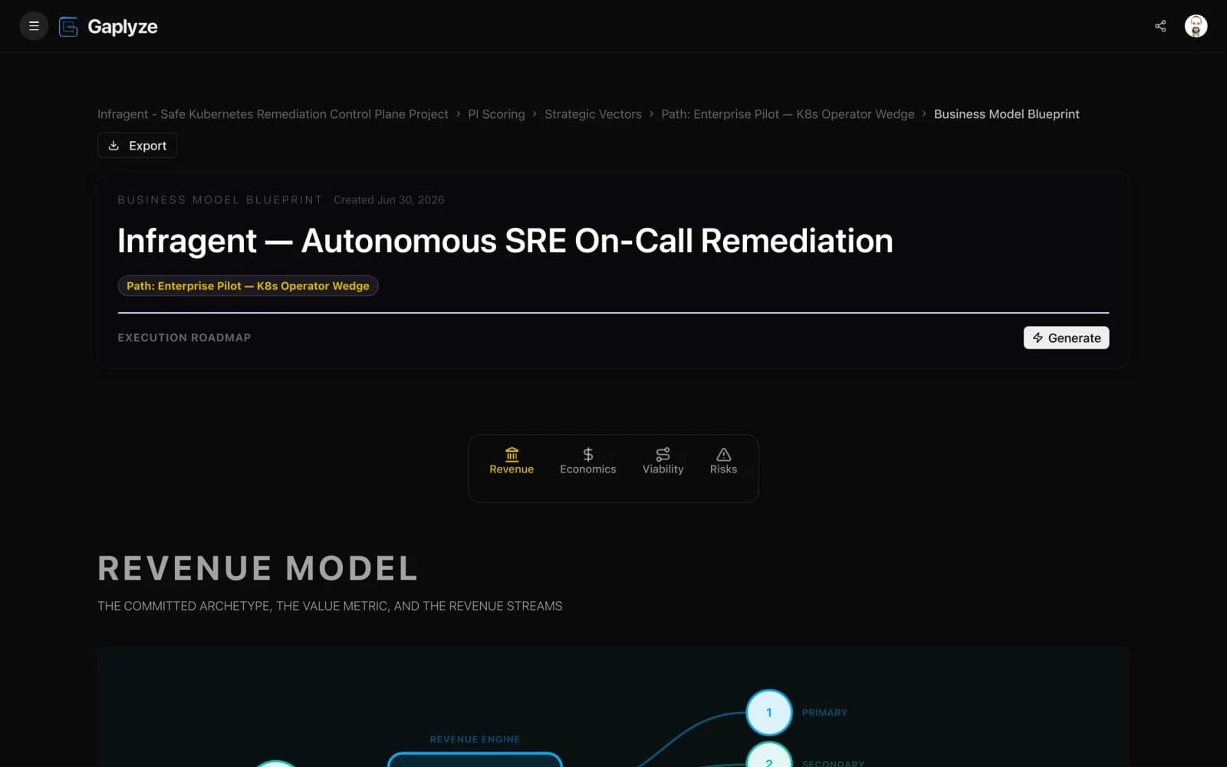Click the Gaplyze logo icon
This screenshot has width=1227, height=767.
(68, 27)
